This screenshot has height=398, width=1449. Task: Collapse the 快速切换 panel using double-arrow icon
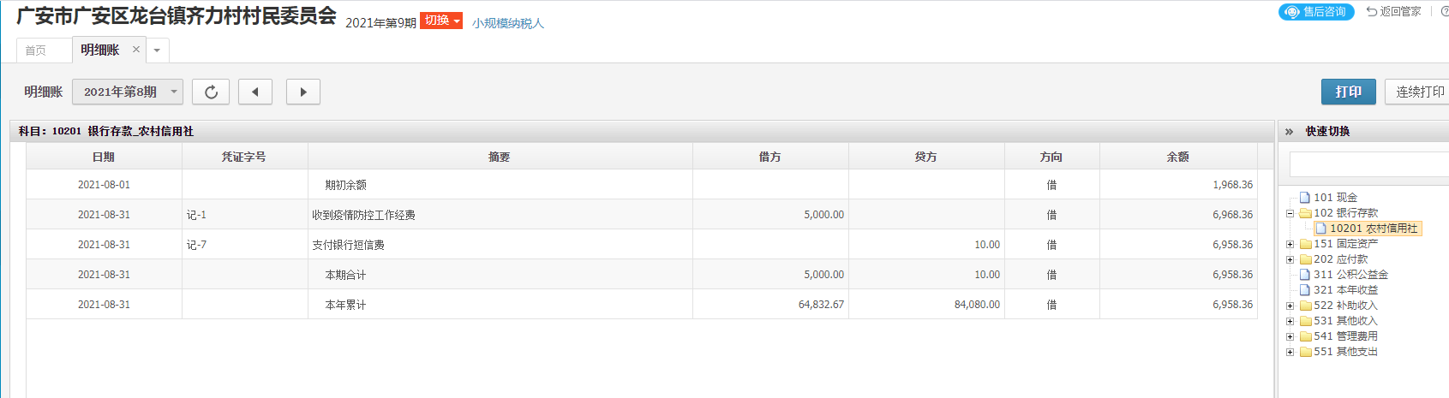[1289, 131]
